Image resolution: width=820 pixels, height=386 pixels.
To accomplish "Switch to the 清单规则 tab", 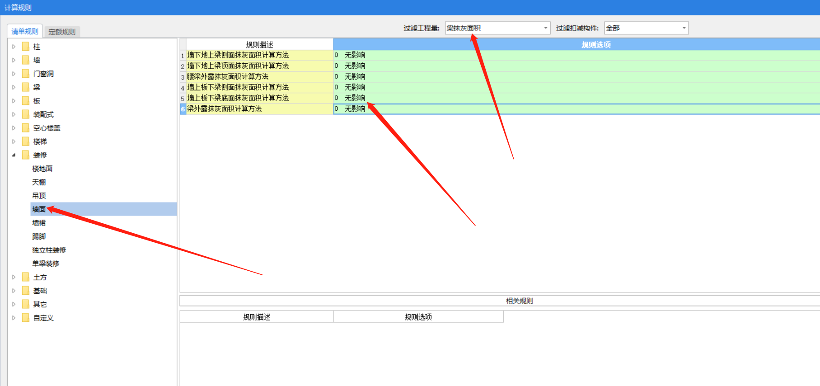I will click(25, 31).
